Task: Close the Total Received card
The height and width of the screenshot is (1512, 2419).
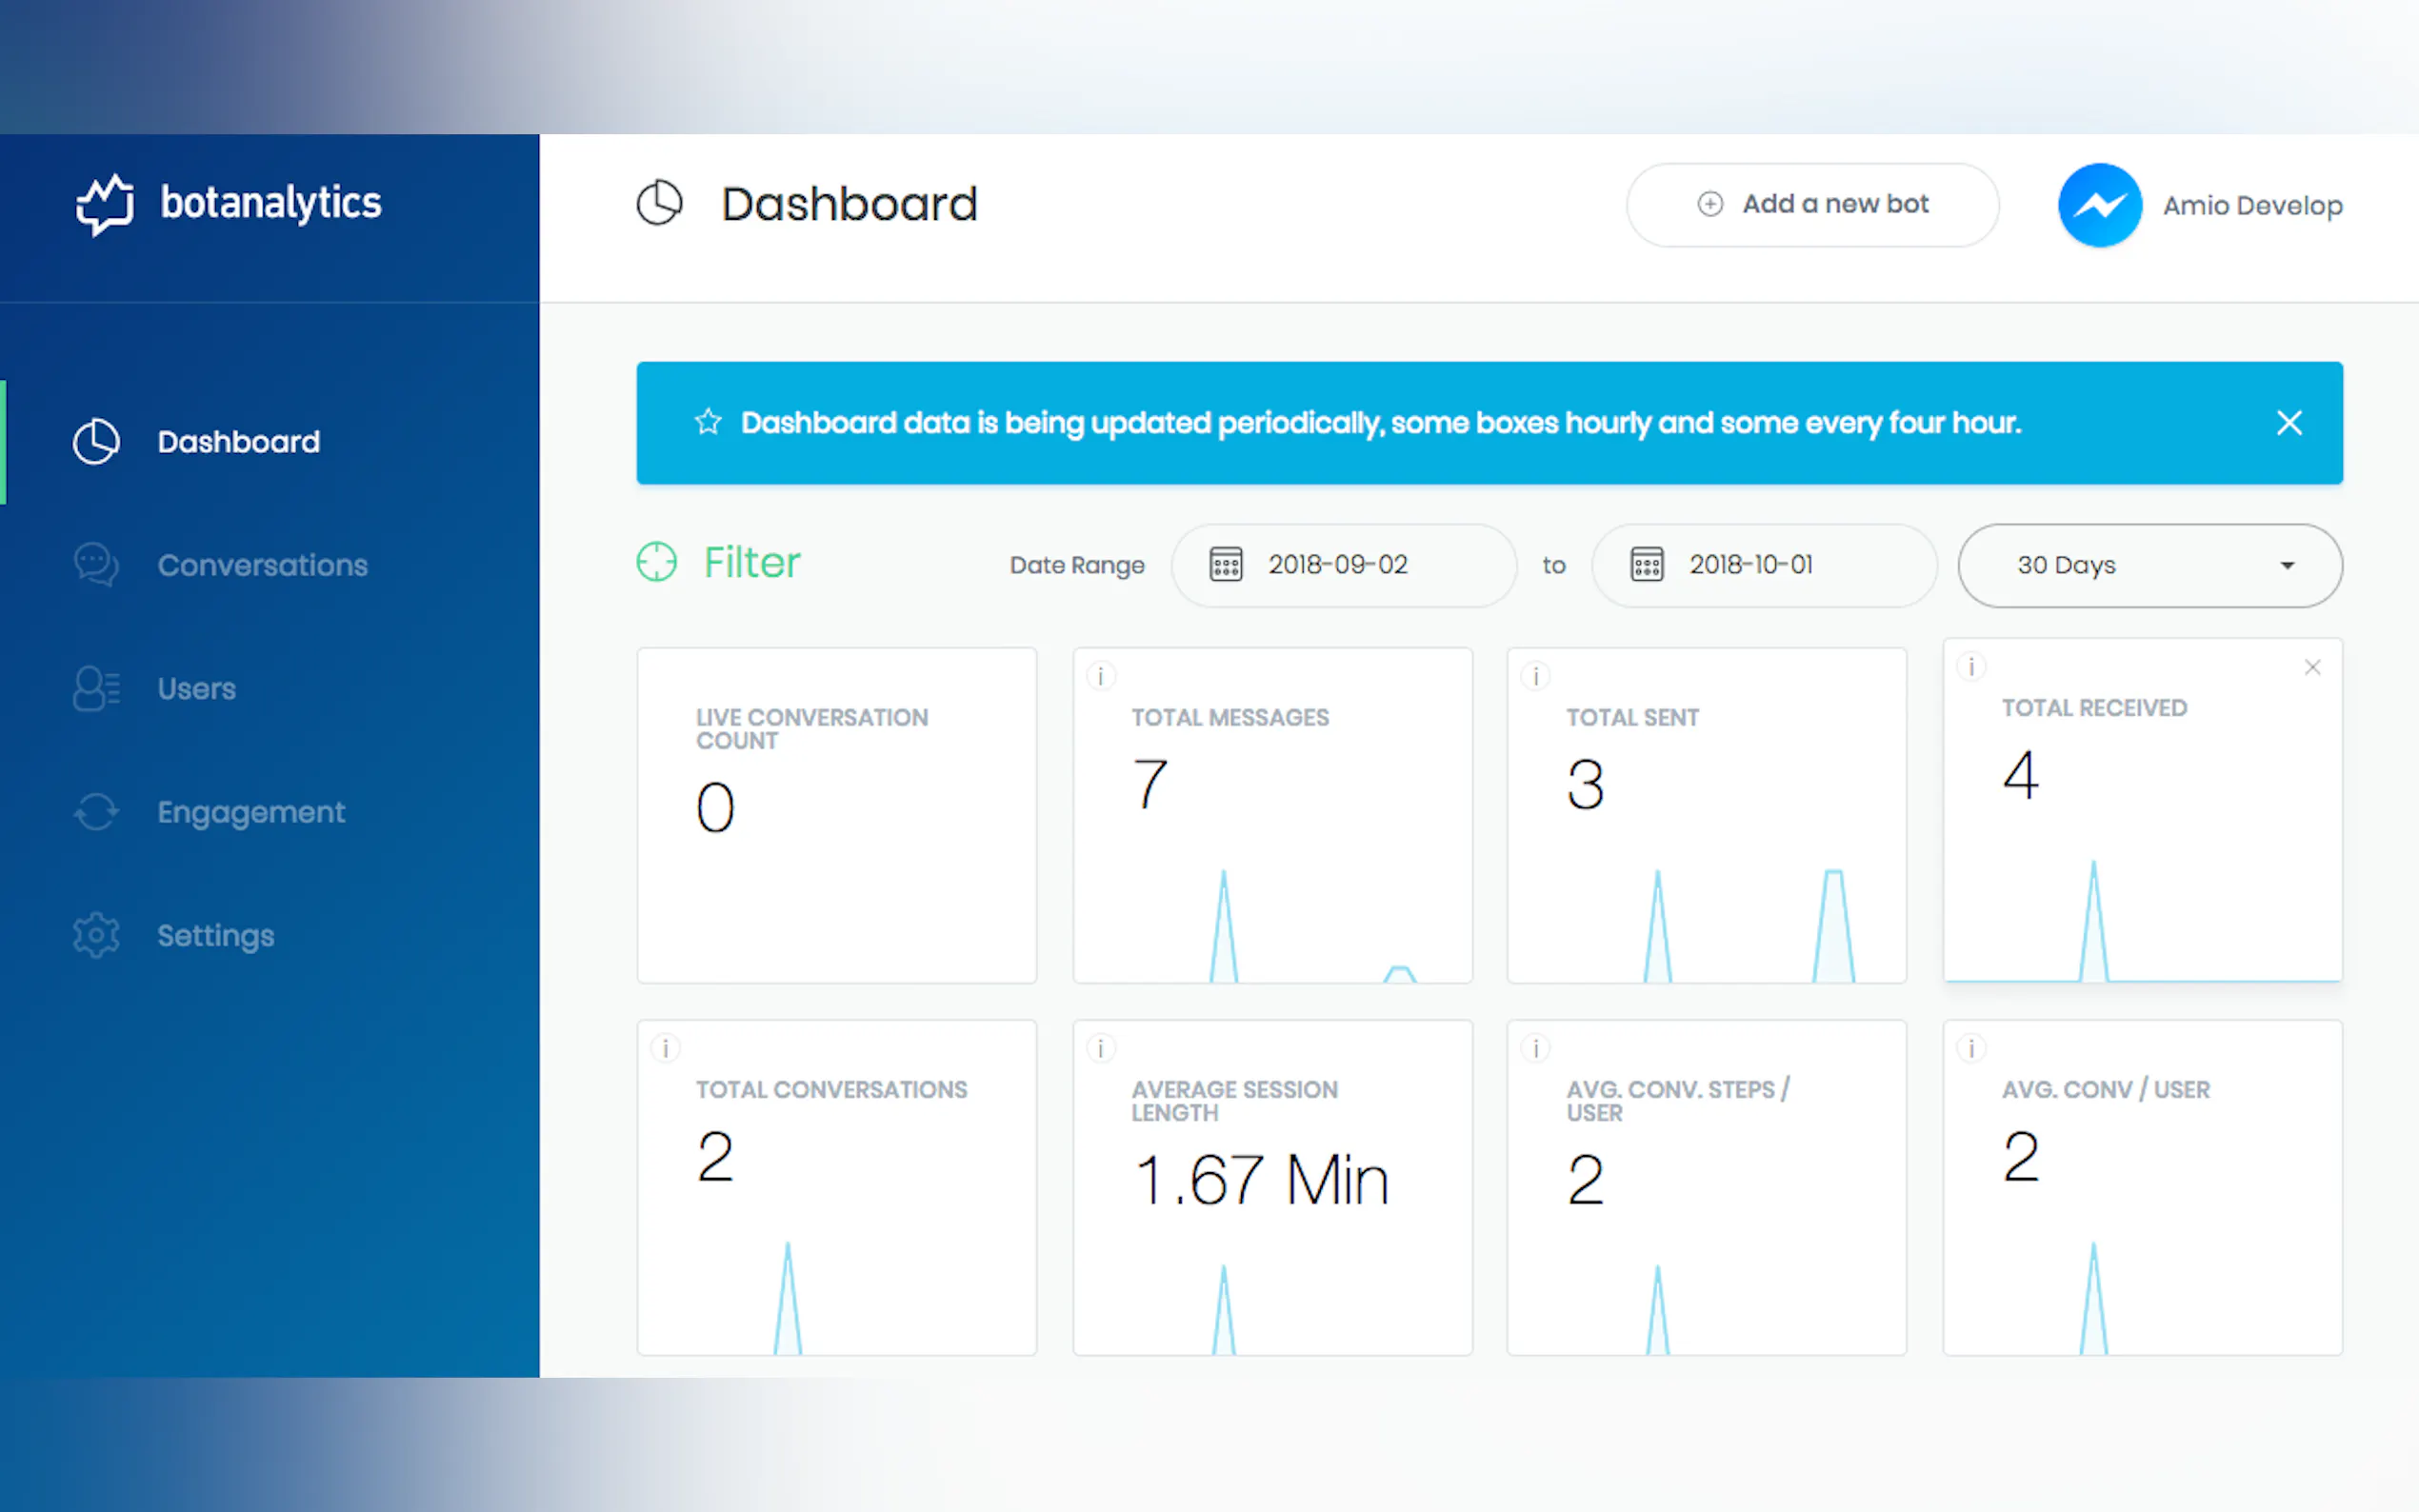Action: point(2312,667)
